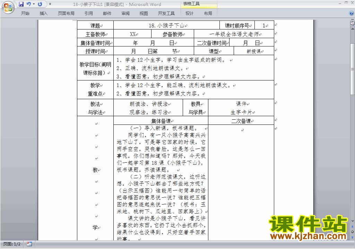This screenshot has width=355, height=249.
Task: Click the 教具与学具 label cell
Action: click(196, 108)
